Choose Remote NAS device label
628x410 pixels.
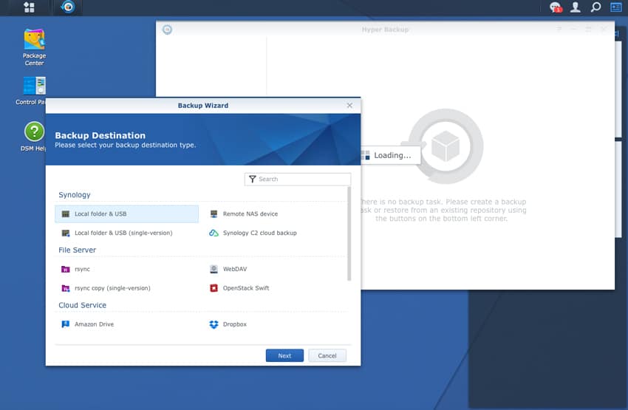click(250, 213)
